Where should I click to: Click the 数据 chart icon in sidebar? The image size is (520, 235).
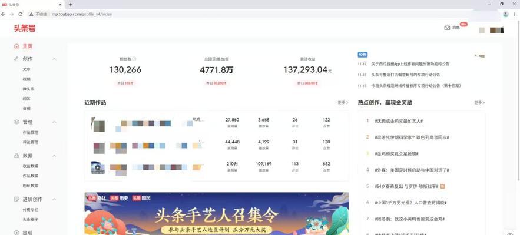click(16, 156)
